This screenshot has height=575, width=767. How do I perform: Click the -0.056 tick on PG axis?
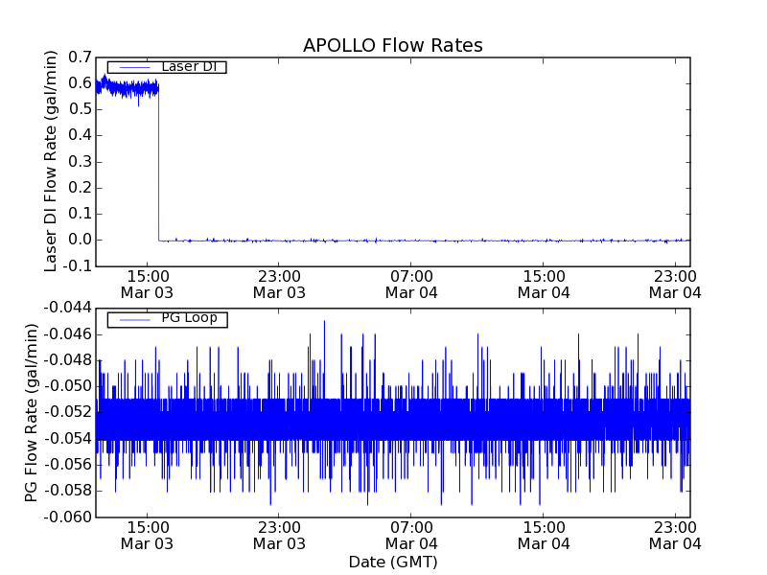point(67,465)
